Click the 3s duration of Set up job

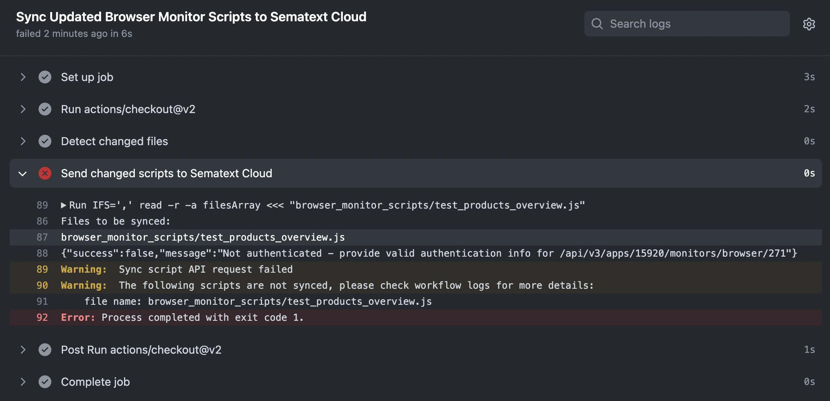pyautogui.click(x=809, y=77)
